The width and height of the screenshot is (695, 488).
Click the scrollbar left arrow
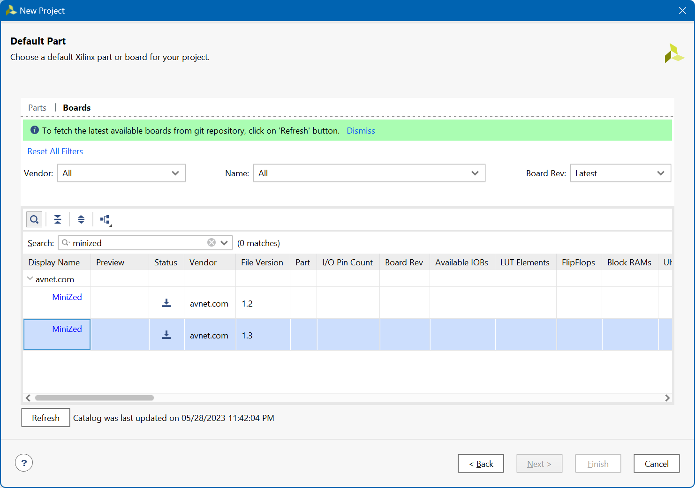[x=28, y=398]
